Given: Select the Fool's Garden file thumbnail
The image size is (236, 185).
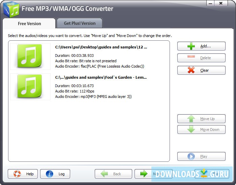Looking at the screenshot, I should (30, 87).
